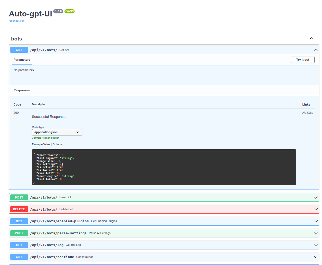Expand the Parse Ai Settings endpoint chevron

(x=316, y=233)
